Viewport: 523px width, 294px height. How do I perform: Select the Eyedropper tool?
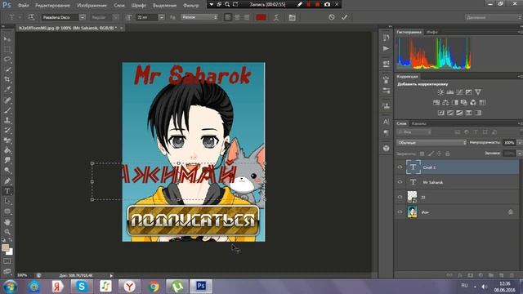tap(7, 90)
